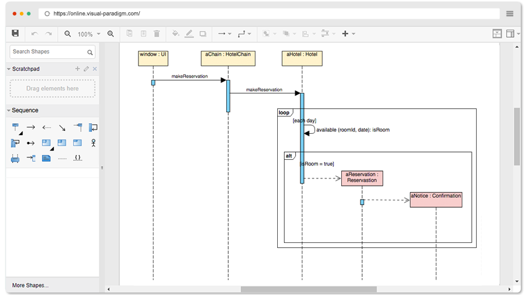Open the distribute shapes dropdown
The height and width of the screenshot is (295, 527).
click(x=328, y=33)
